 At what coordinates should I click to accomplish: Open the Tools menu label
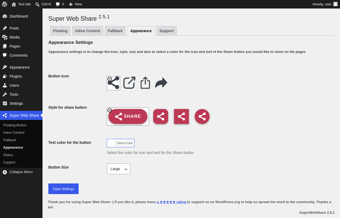tap(14, 94)
